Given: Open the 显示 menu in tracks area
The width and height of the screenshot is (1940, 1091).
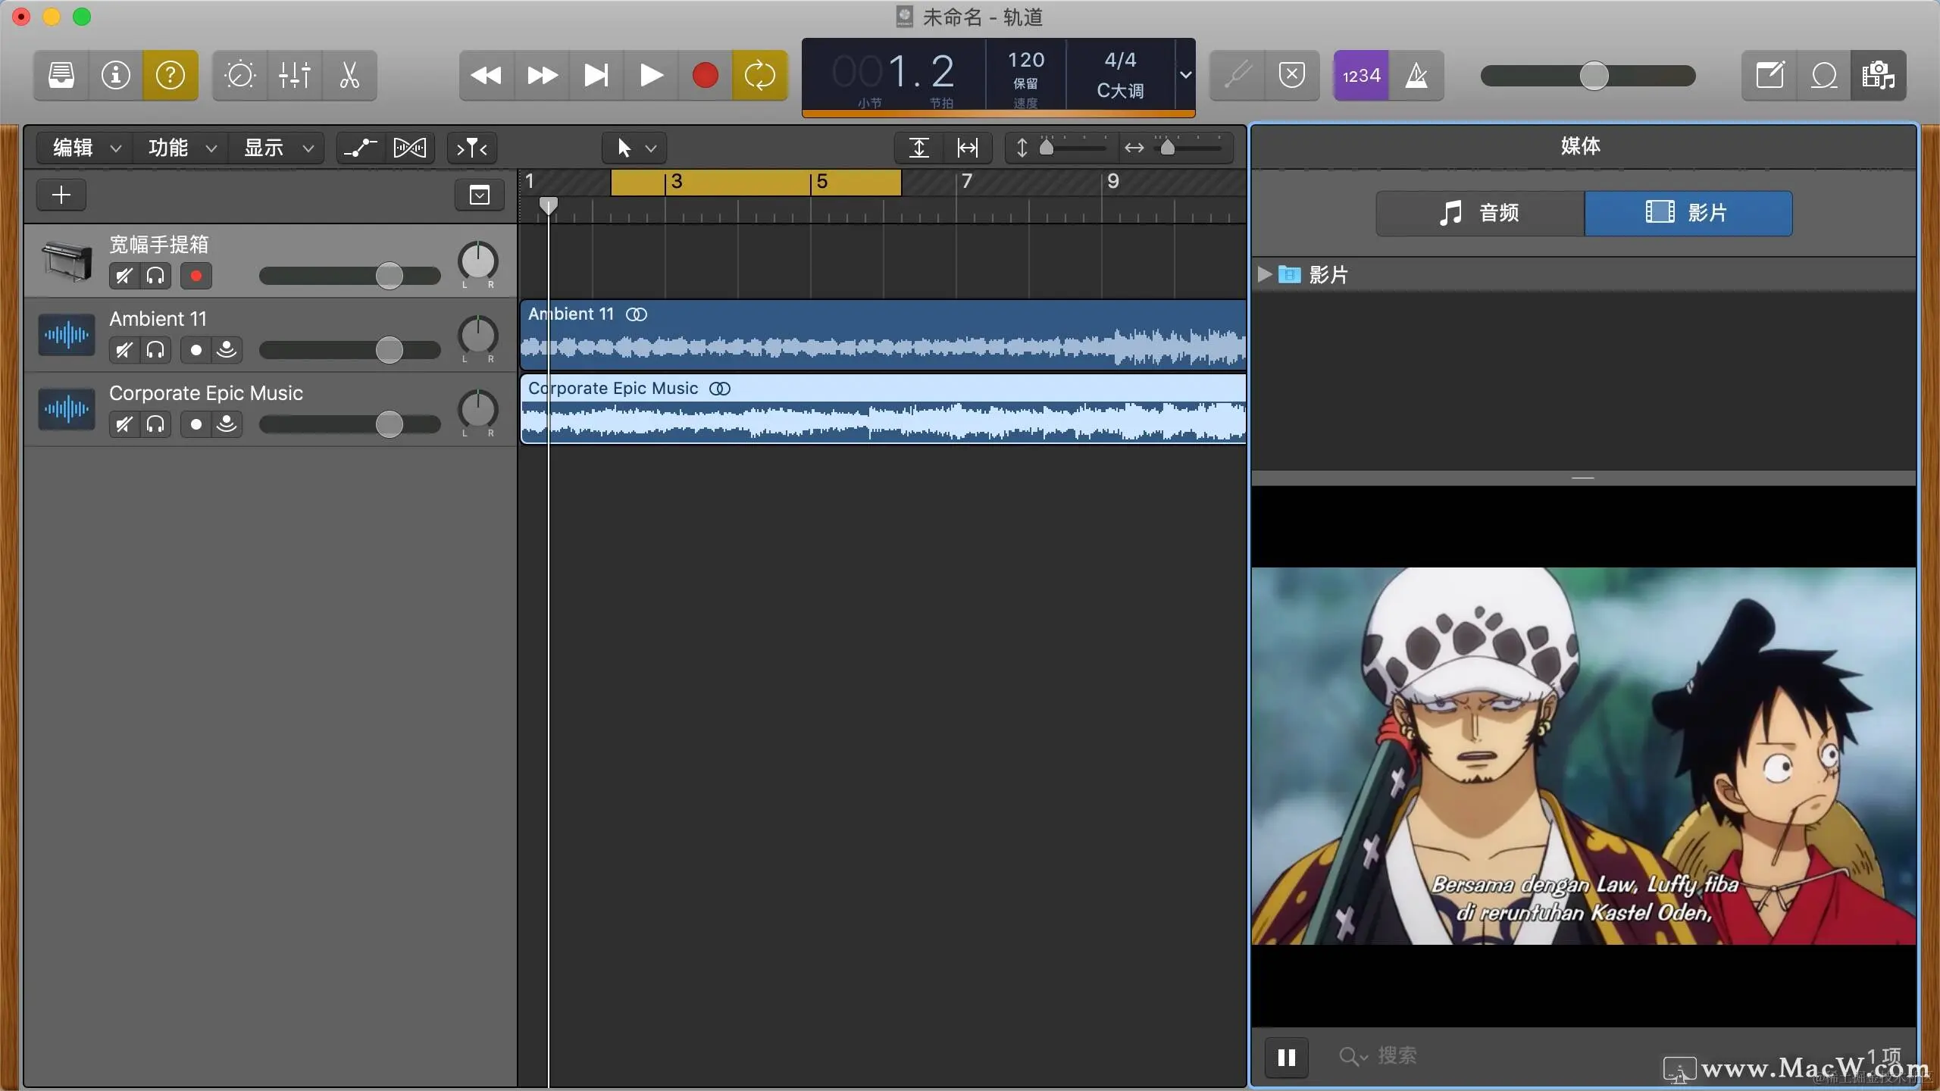Looking at the screenshot, I should pyautogui.click(x=277, y=148).
